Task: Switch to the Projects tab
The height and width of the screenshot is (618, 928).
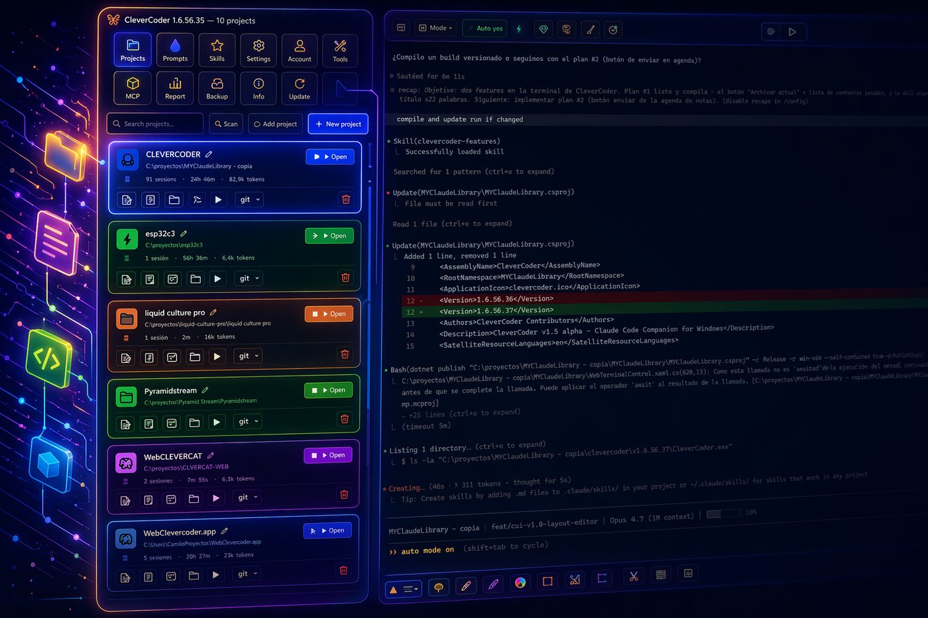Action: tap(133, 50)
